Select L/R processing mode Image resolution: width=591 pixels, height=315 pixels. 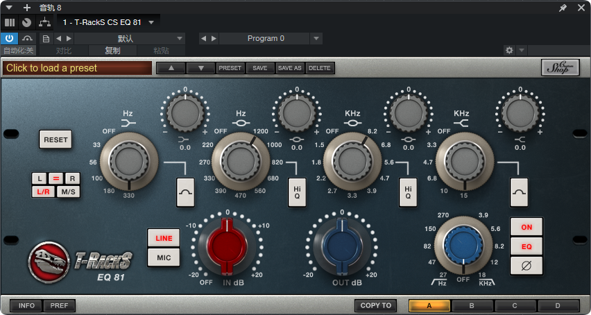click(x=43, y=191)
